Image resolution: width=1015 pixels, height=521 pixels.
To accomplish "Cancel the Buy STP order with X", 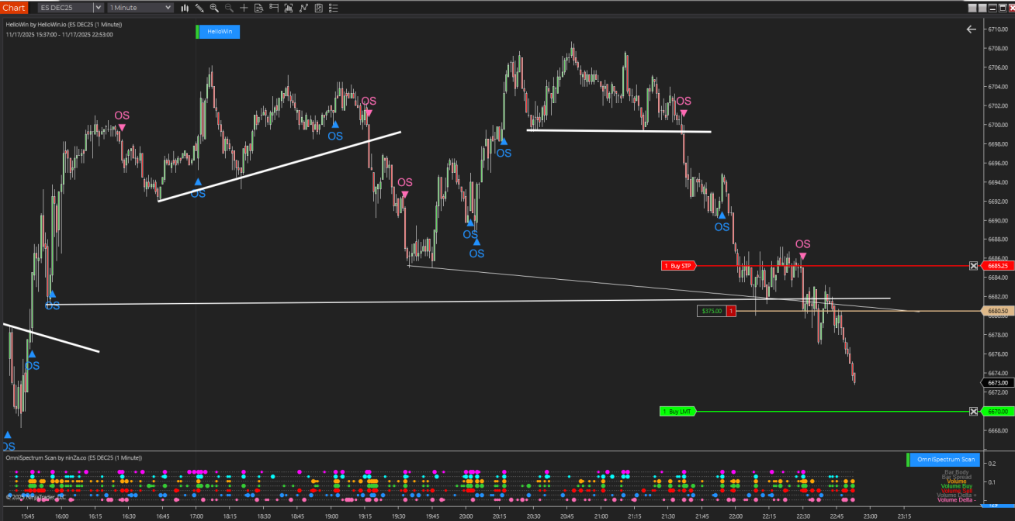I will click(x=973, y=266).
